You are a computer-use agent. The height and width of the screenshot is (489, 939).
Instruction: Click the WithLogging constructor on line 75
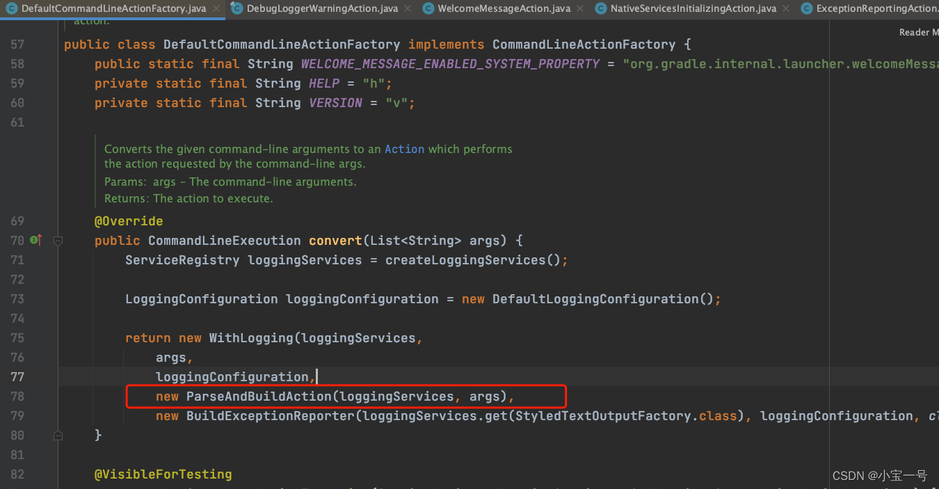point(251,338)
